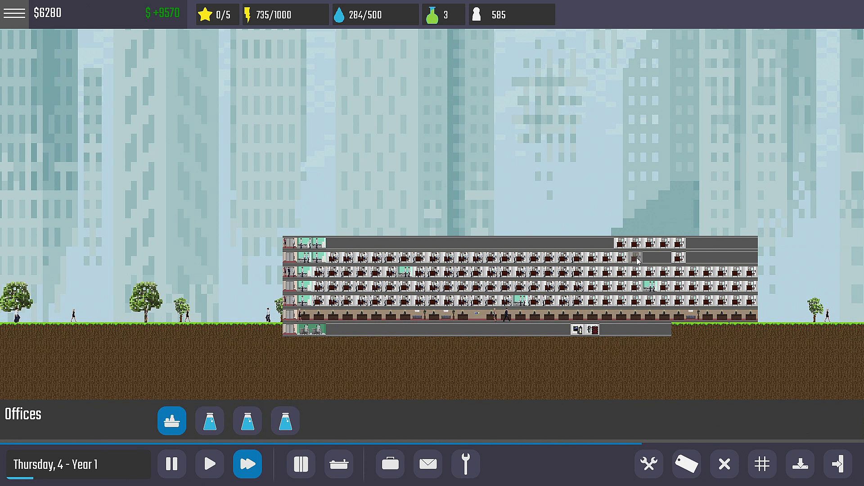Select the office desk room type
This screenshot has height=486, width=864.
tap(172, 421)
